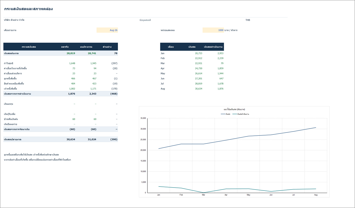Click the 'ชำระคืนเงินต้น' row label
The height and width of the screenshot is (208, 355).
pyautogui.click(x=11, y=119)
